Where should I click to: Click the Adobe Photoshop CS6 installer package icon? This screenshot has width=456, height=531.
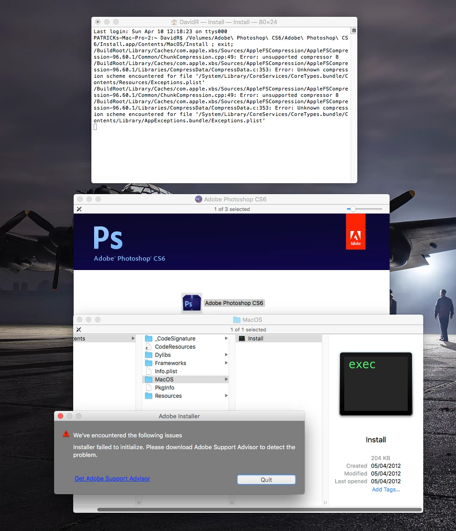tap(192, 303)
